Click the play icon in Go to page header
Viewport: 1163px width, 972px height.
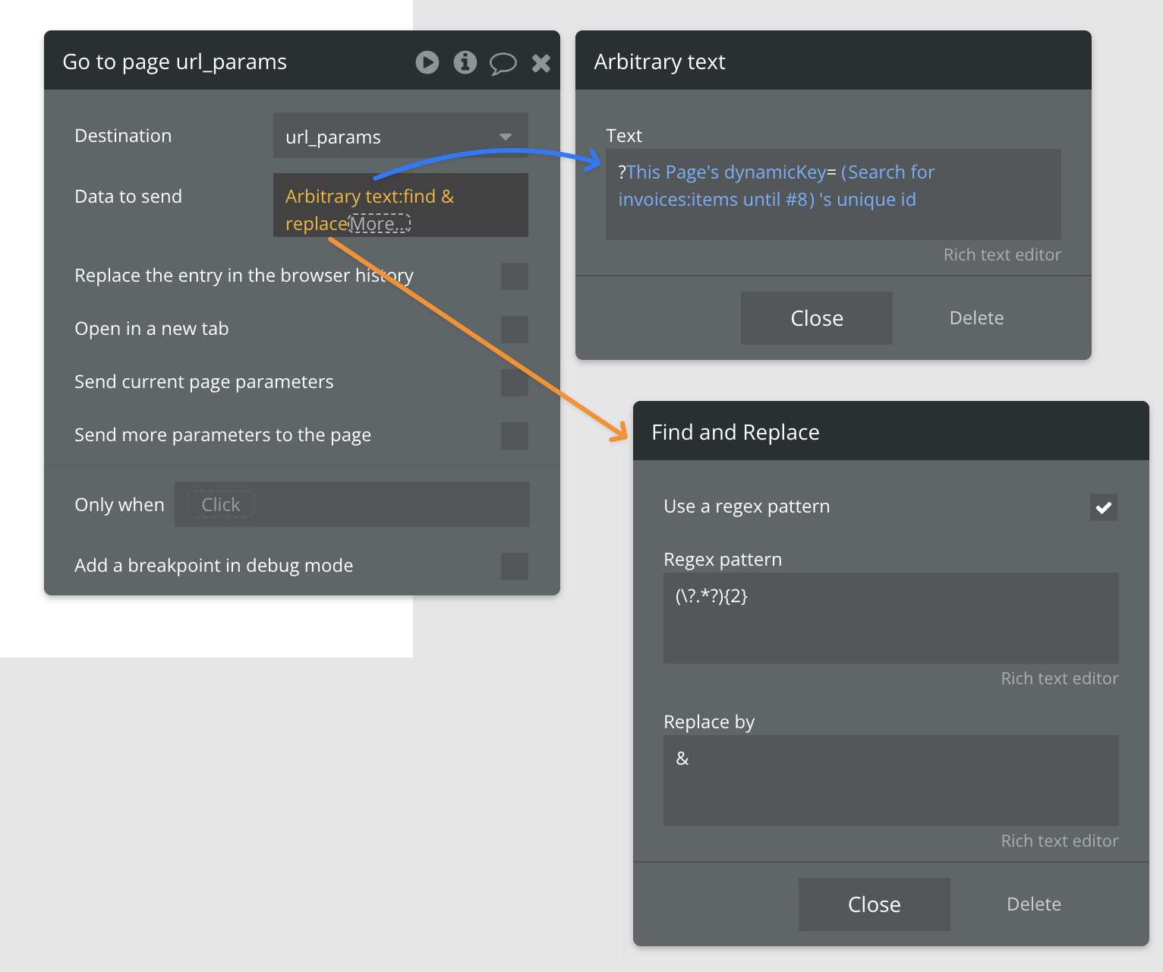pyautogui.click(x=427, y=62)
